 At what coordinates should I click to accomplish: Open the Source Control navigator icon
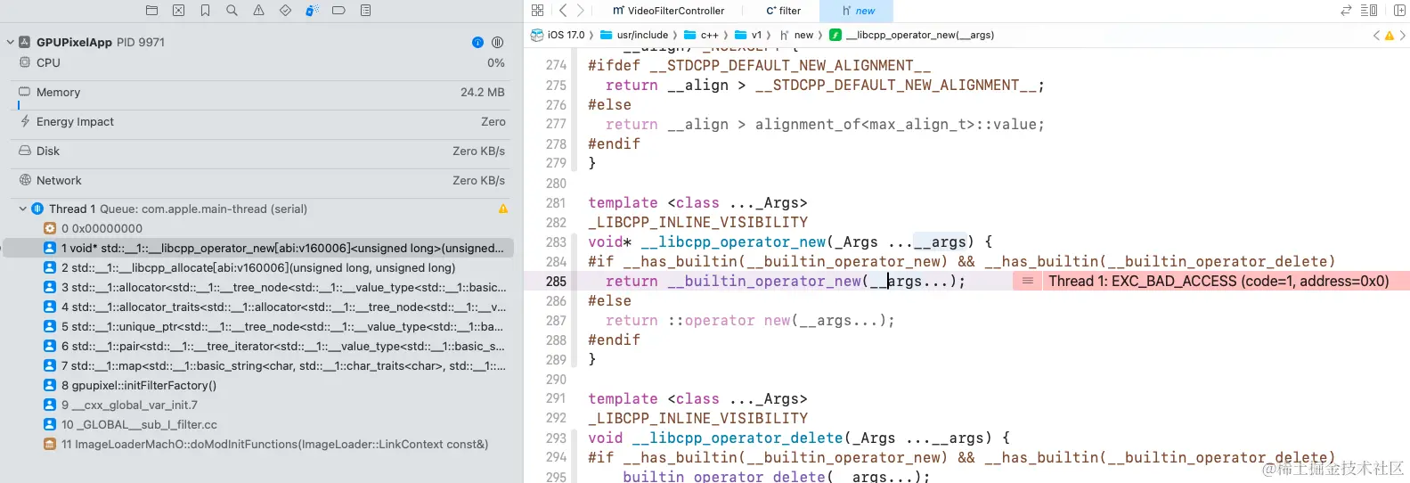click(x=178, y=11)
